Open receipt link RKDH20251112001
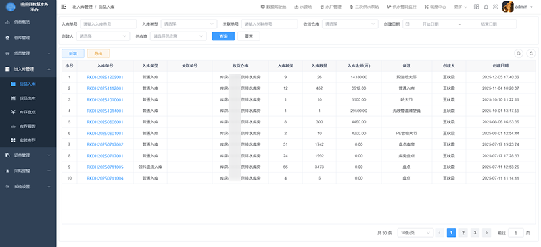 click(105, 88)
